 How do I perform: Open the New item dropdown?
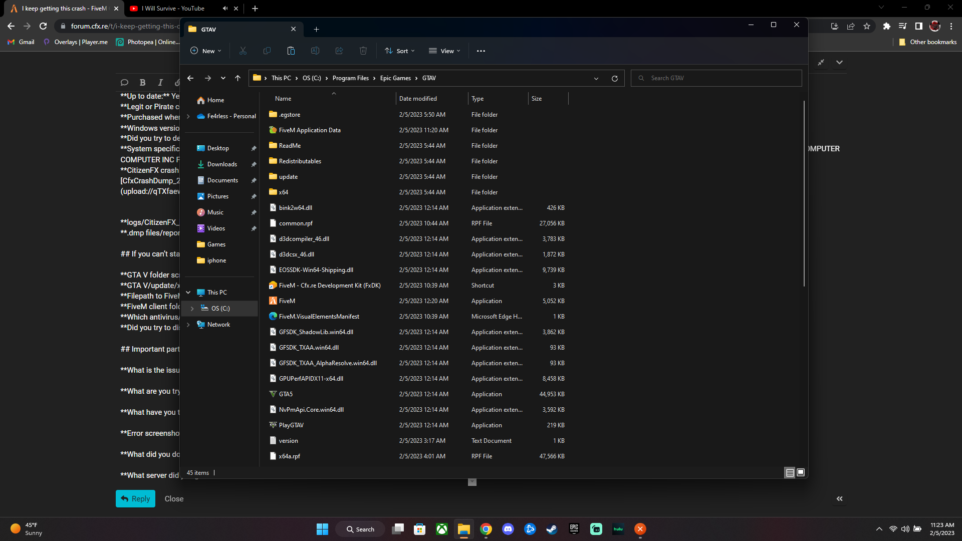click(206, 51)
